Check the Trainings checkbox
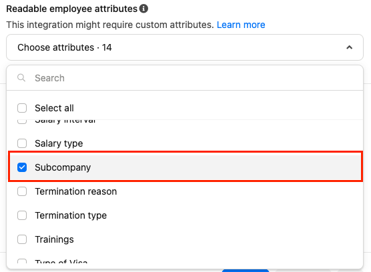 click(x=22, y=239)
